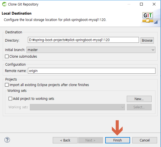161x147 pixels.
Task: Click the Initial branch label
Action: [15, 50]
